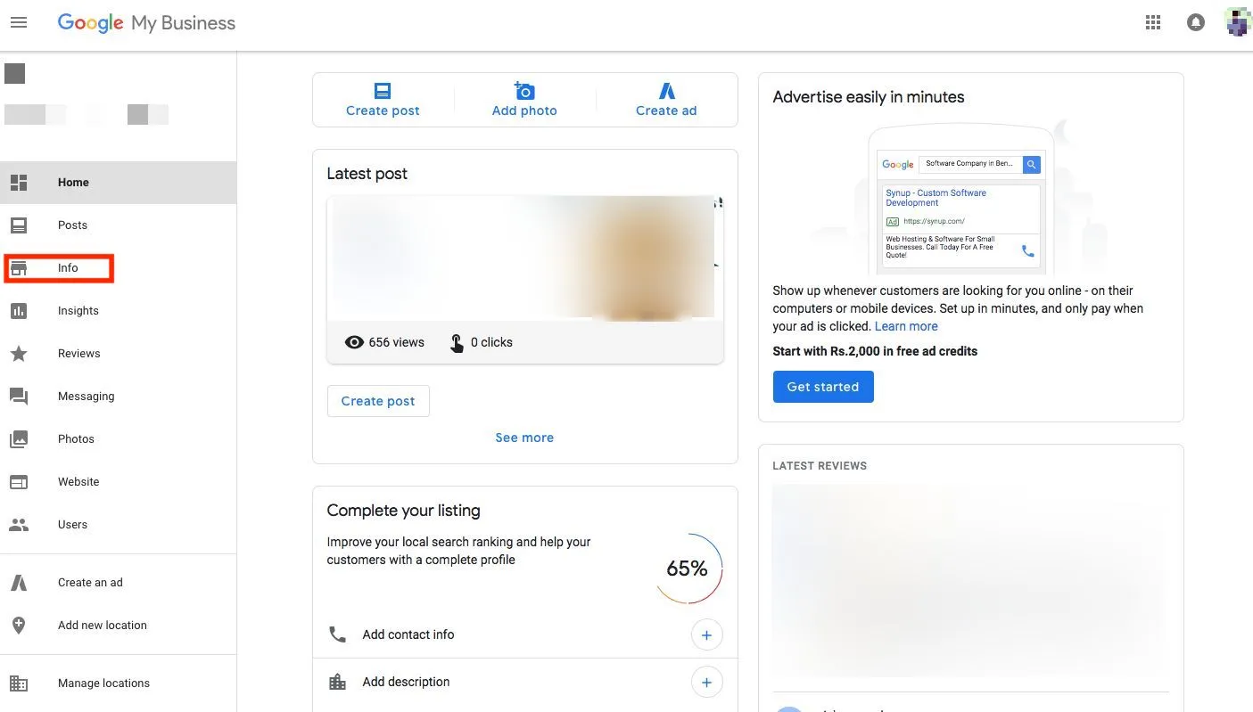Click the Create post icon in top card

tap(383, 90)
